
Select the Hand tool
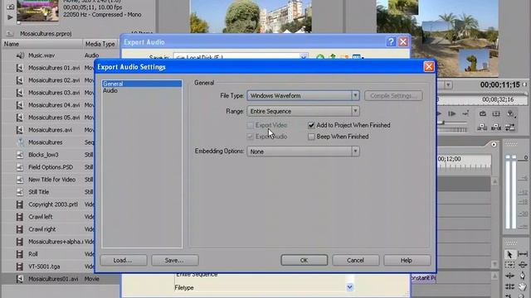(x=523, y=287)
